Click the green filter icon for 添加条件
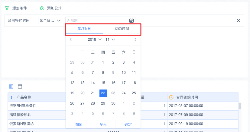 click(x=7, y=8)
